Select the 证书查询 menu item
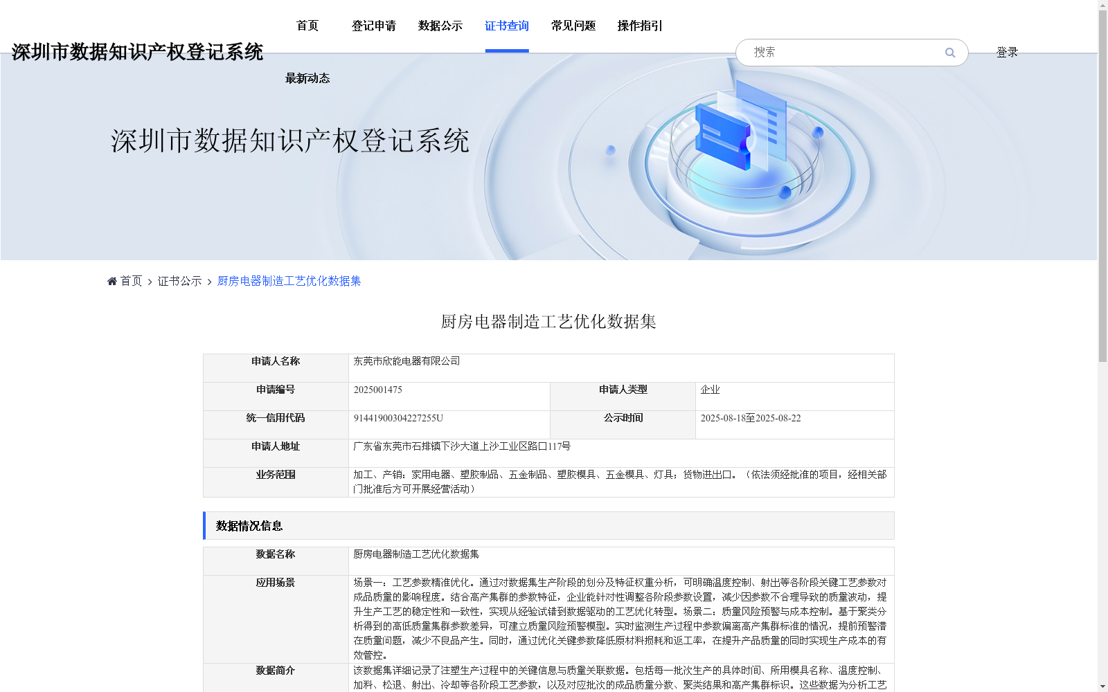Image resolution: width=1108 pixels, height=692 pixels. point(507,26)
